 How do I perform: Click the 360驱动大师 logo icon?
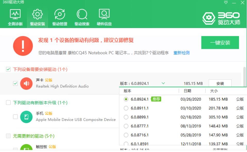click(x=208, y=18)
